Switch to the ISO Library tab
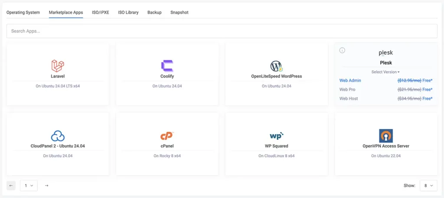444x198 pixels. 128,13
